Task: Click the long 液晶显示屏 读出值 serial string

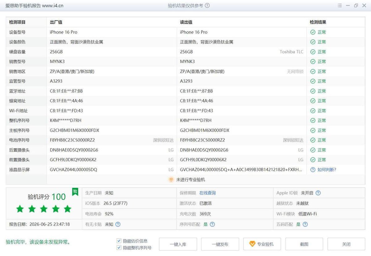Action: click(x=241, y=170)
